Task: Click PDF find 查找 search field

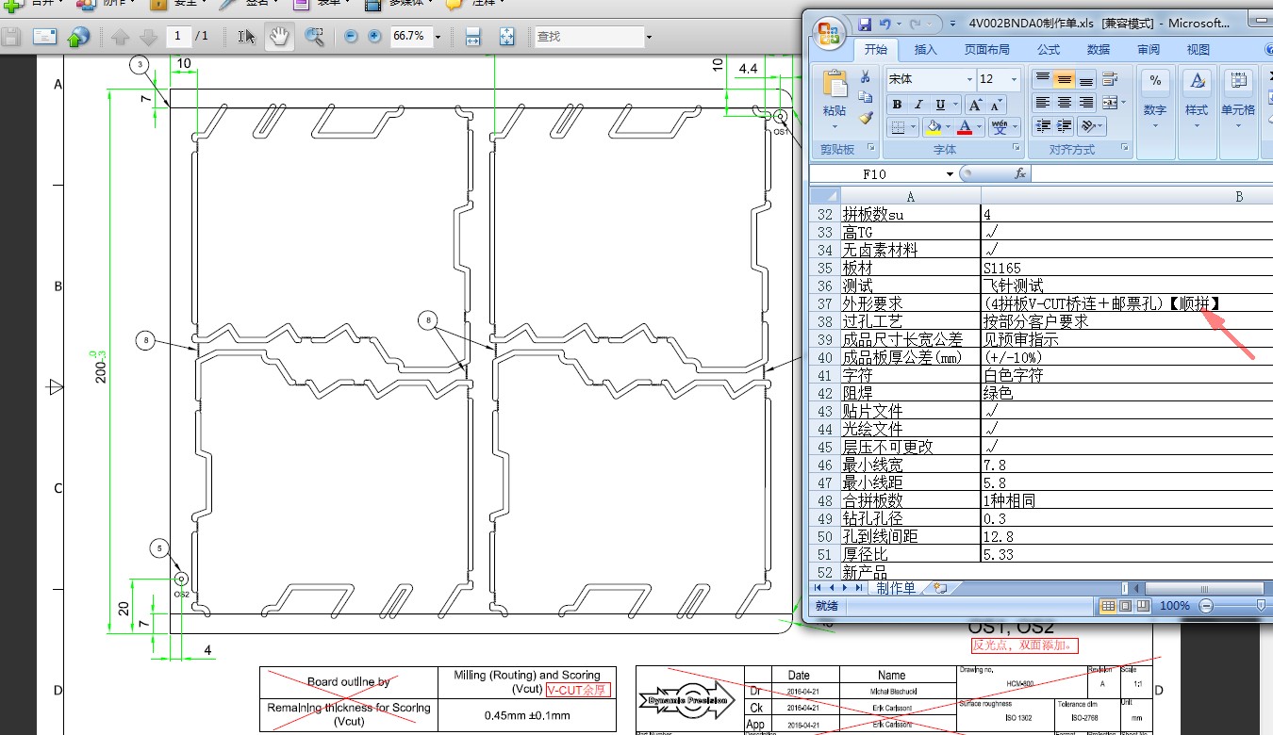Action: point(588,37)
